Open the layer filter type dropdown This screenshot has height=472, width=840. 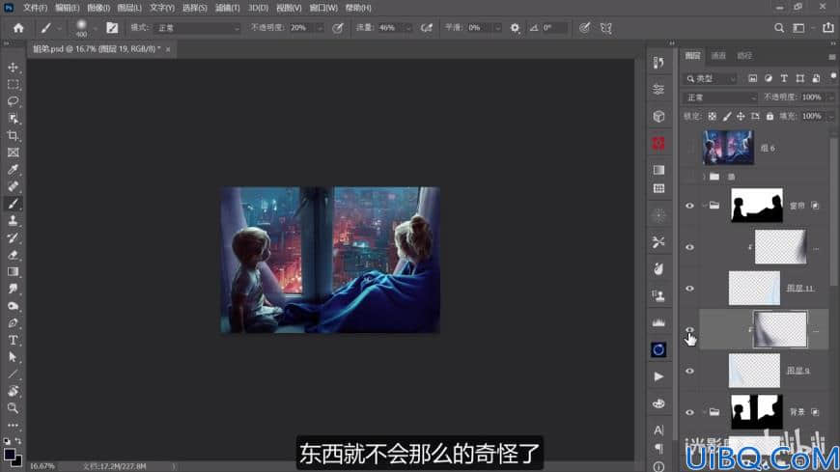(x=711, y=79)
